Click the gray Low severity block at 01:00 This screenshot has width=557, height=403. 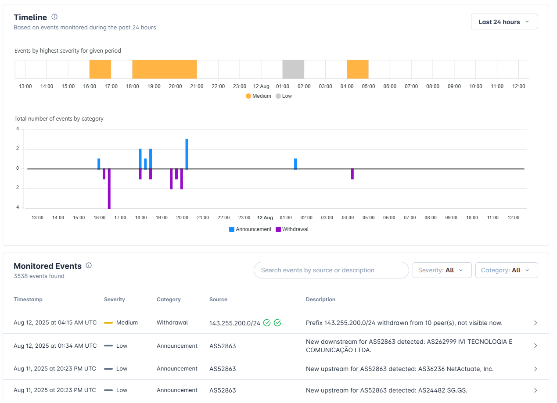(x=293, y=69)
